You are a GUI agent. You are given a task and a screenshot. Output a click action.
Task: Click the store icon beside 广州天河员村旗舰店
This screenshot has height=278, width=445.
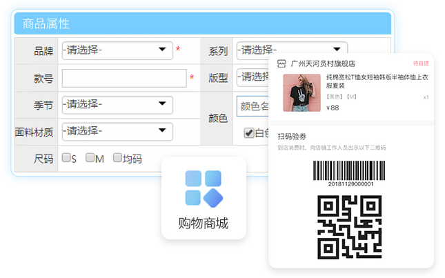(x=281, y=63)
